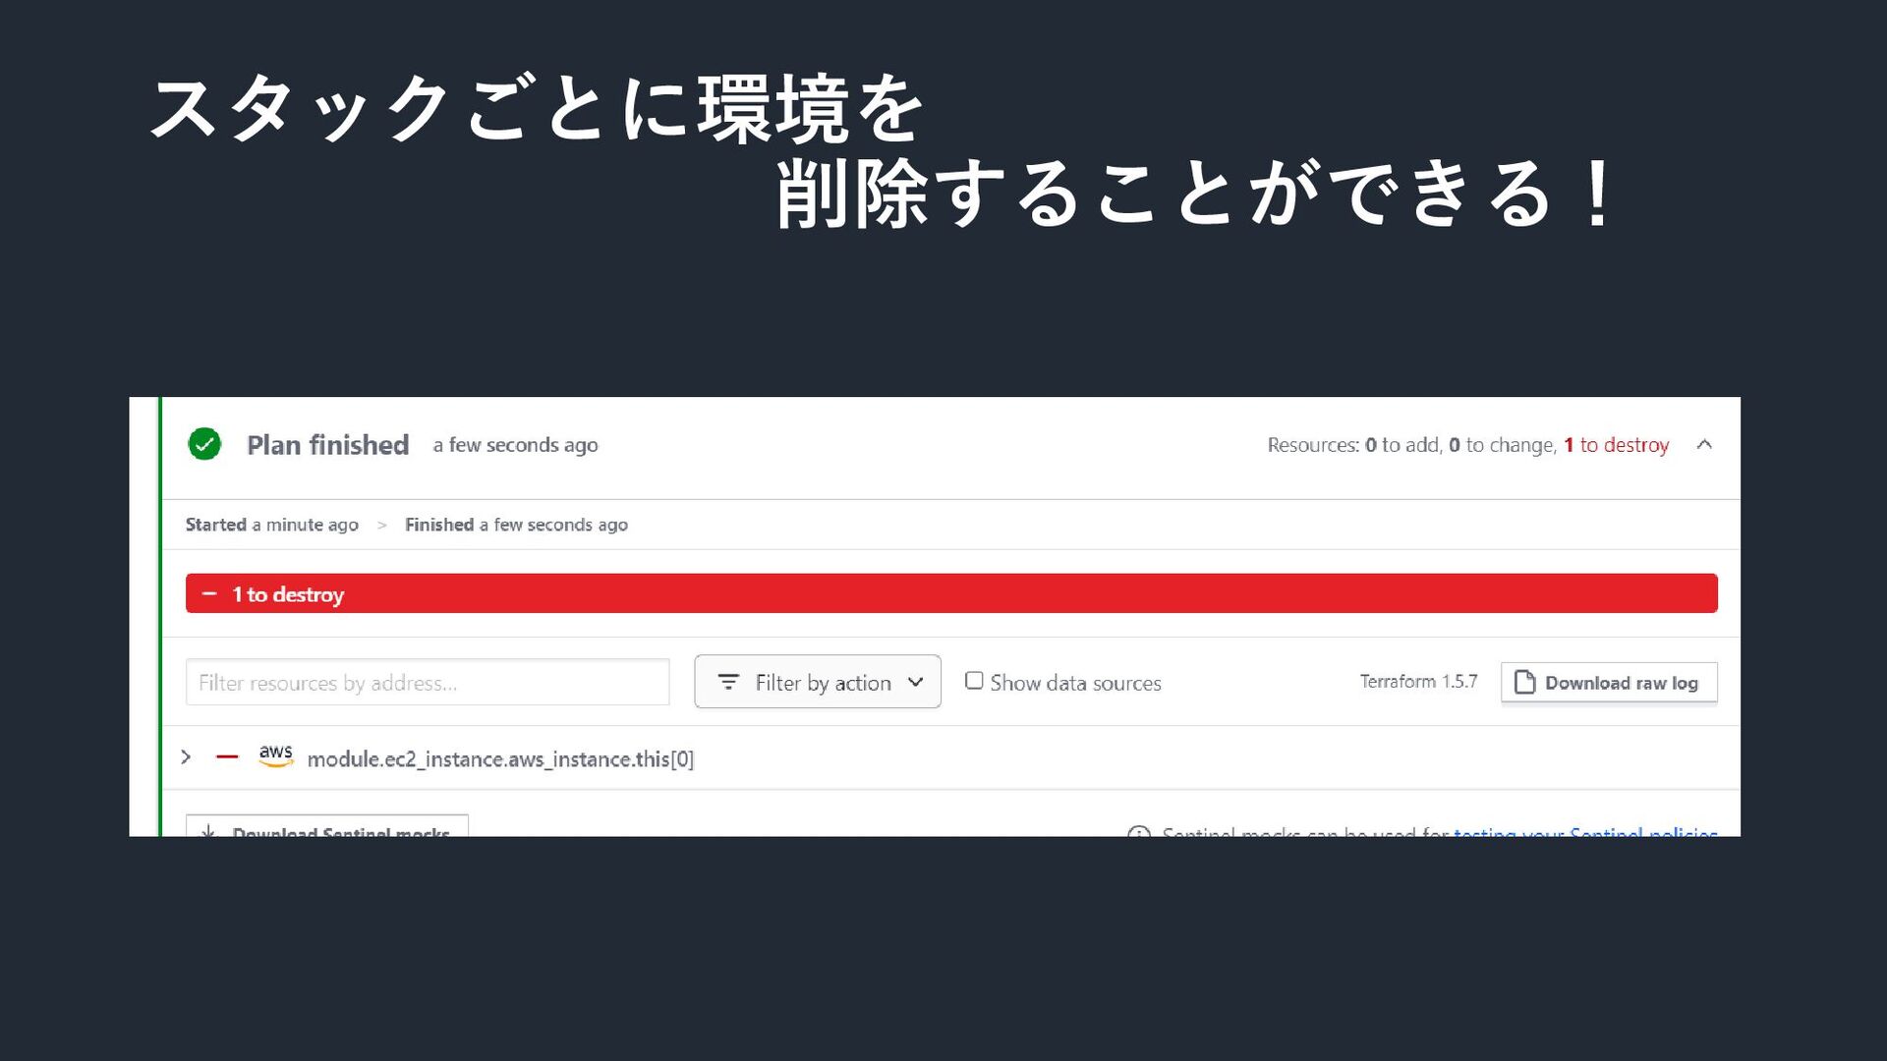The height and width of the screenshot is (1061, 1887).
Task: Select the module.ec2_instance.aws_instance.this[0] resource name
Action: click(500, 758)
